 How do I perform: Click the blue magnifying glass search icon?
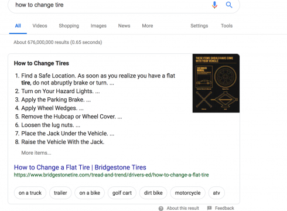(229, 5)
